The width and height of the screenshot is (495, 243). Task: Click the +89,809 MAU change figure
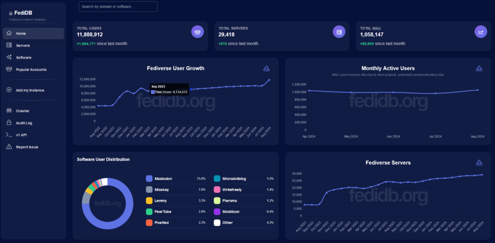click(367, 43)
